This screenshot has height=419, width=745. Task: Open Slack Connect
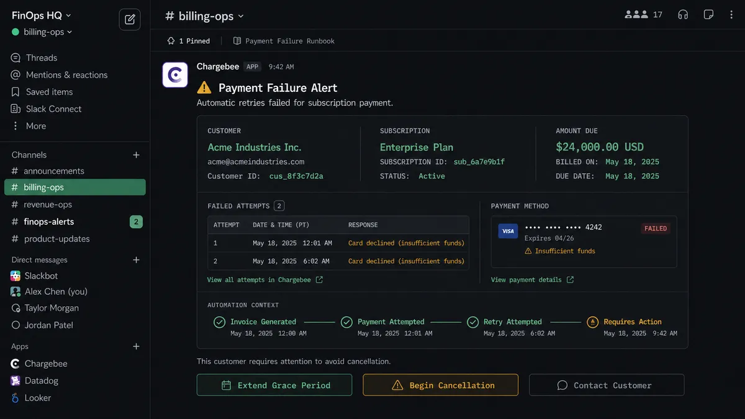point(53,109)
